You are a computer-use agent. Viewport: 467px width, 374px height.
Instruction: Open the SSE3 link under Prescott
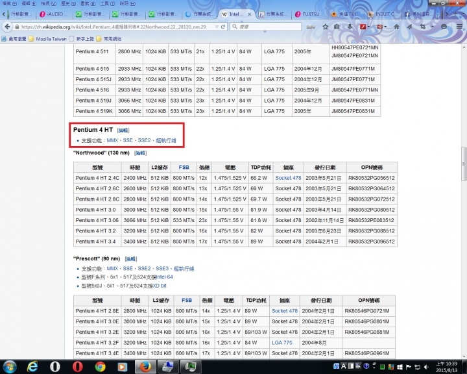(x=162, y=268)
